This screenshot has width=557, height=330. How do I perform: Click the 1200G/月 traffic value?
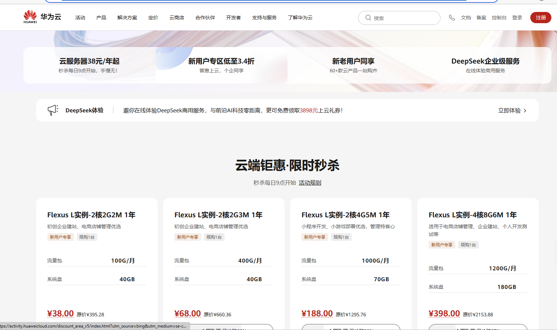[x=502, y=268]
